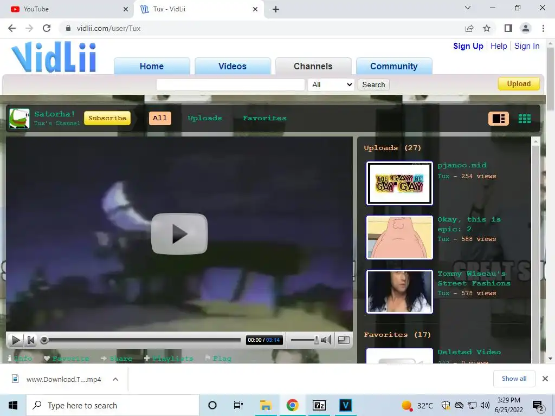Open the Chrome profile icon
This screenshot has width=555, height=416.
coord(526,28)
